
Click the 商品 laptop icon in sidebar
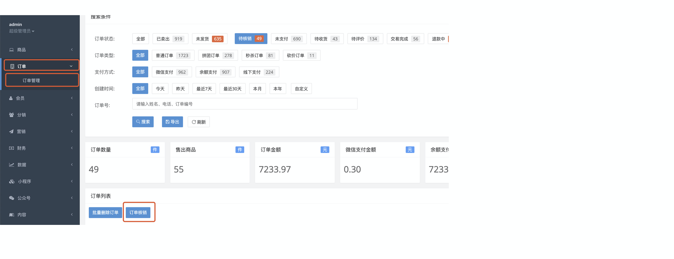pos(11,50)
